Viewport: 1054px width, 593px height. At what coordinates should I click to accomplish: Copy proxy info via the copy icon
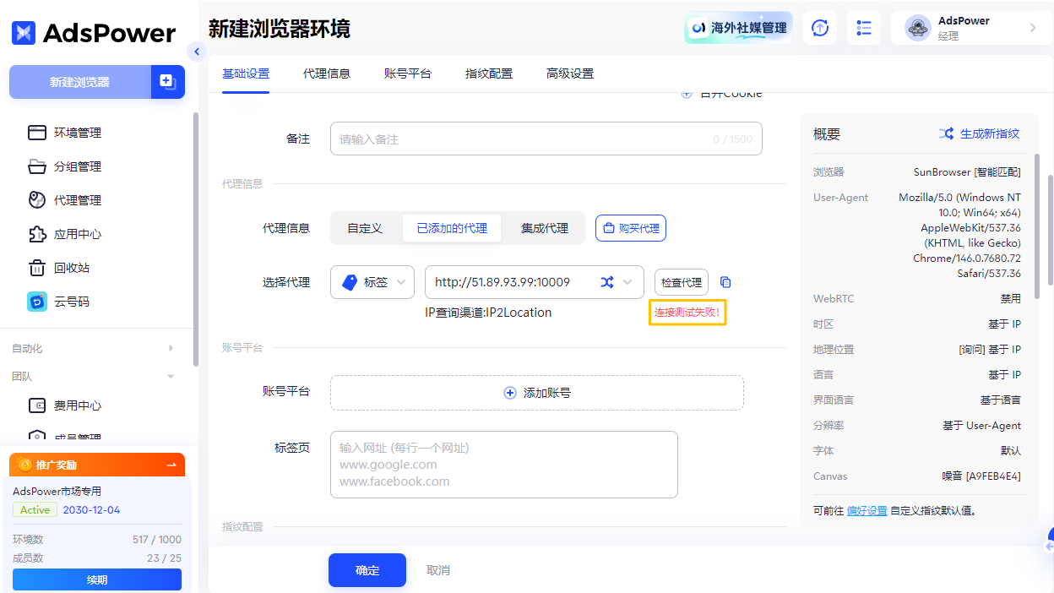click(x=725, y=281)
